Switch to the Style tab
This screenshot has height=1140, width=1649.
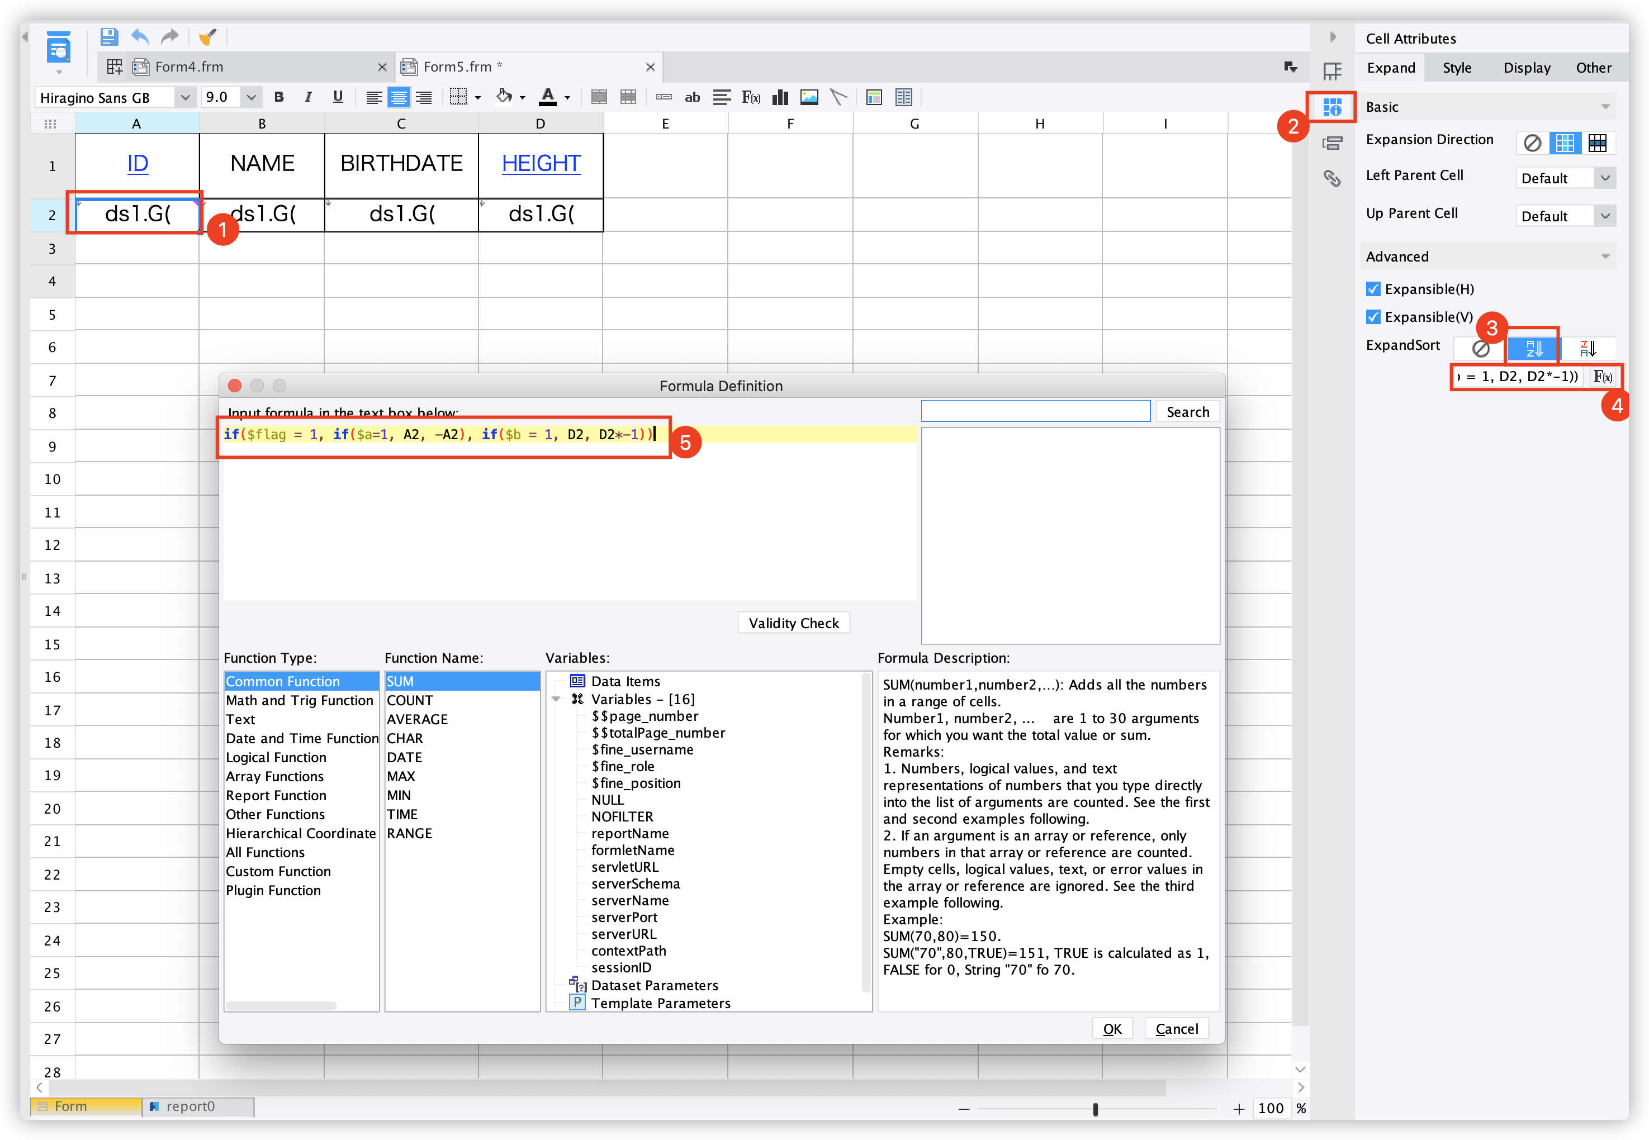point(1456,68)
